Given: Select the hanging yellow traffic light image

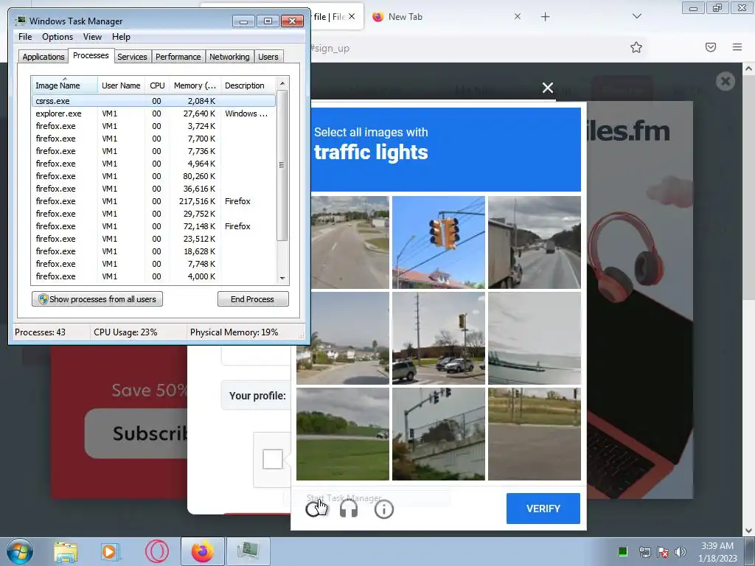Looking at the screenshot, I should tap(438, 242).
